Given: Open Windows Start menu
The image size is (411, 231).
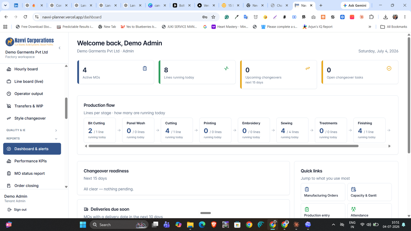Looking at the screenshot, I should tap(83, 225).
